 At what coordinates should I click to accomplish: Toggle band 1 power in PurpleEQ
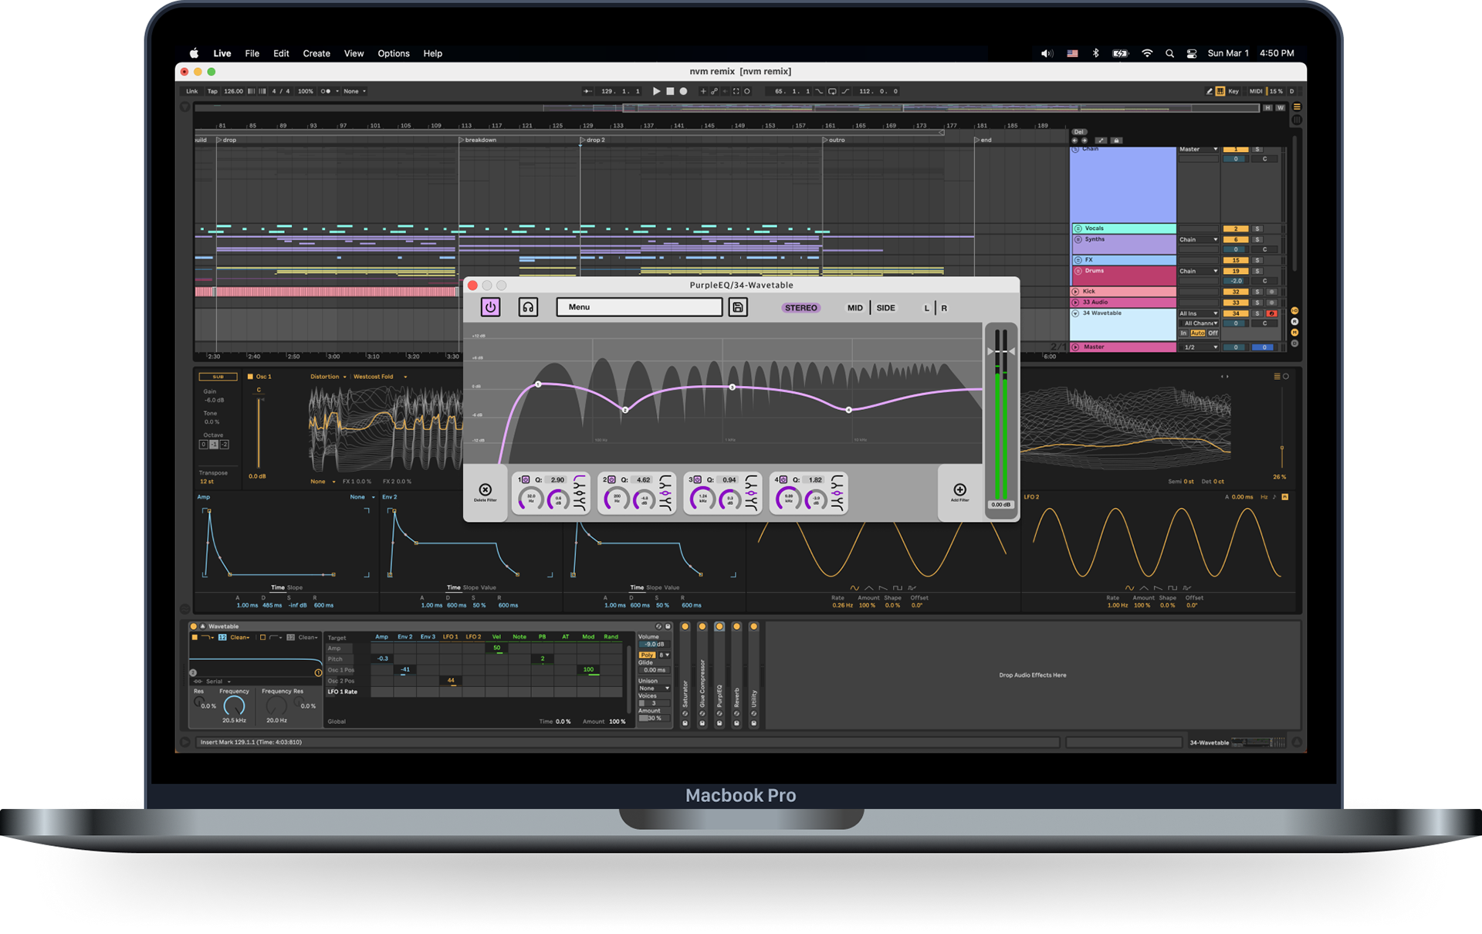(526, 479)
